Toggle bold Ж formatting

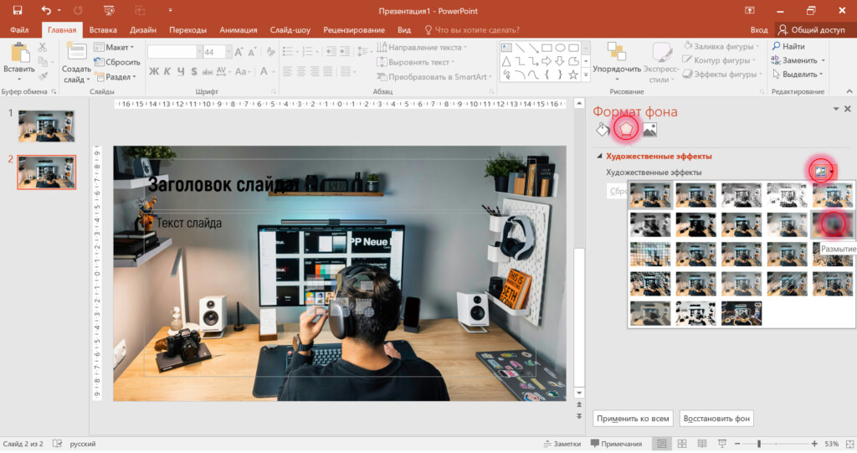pos(154,71)
